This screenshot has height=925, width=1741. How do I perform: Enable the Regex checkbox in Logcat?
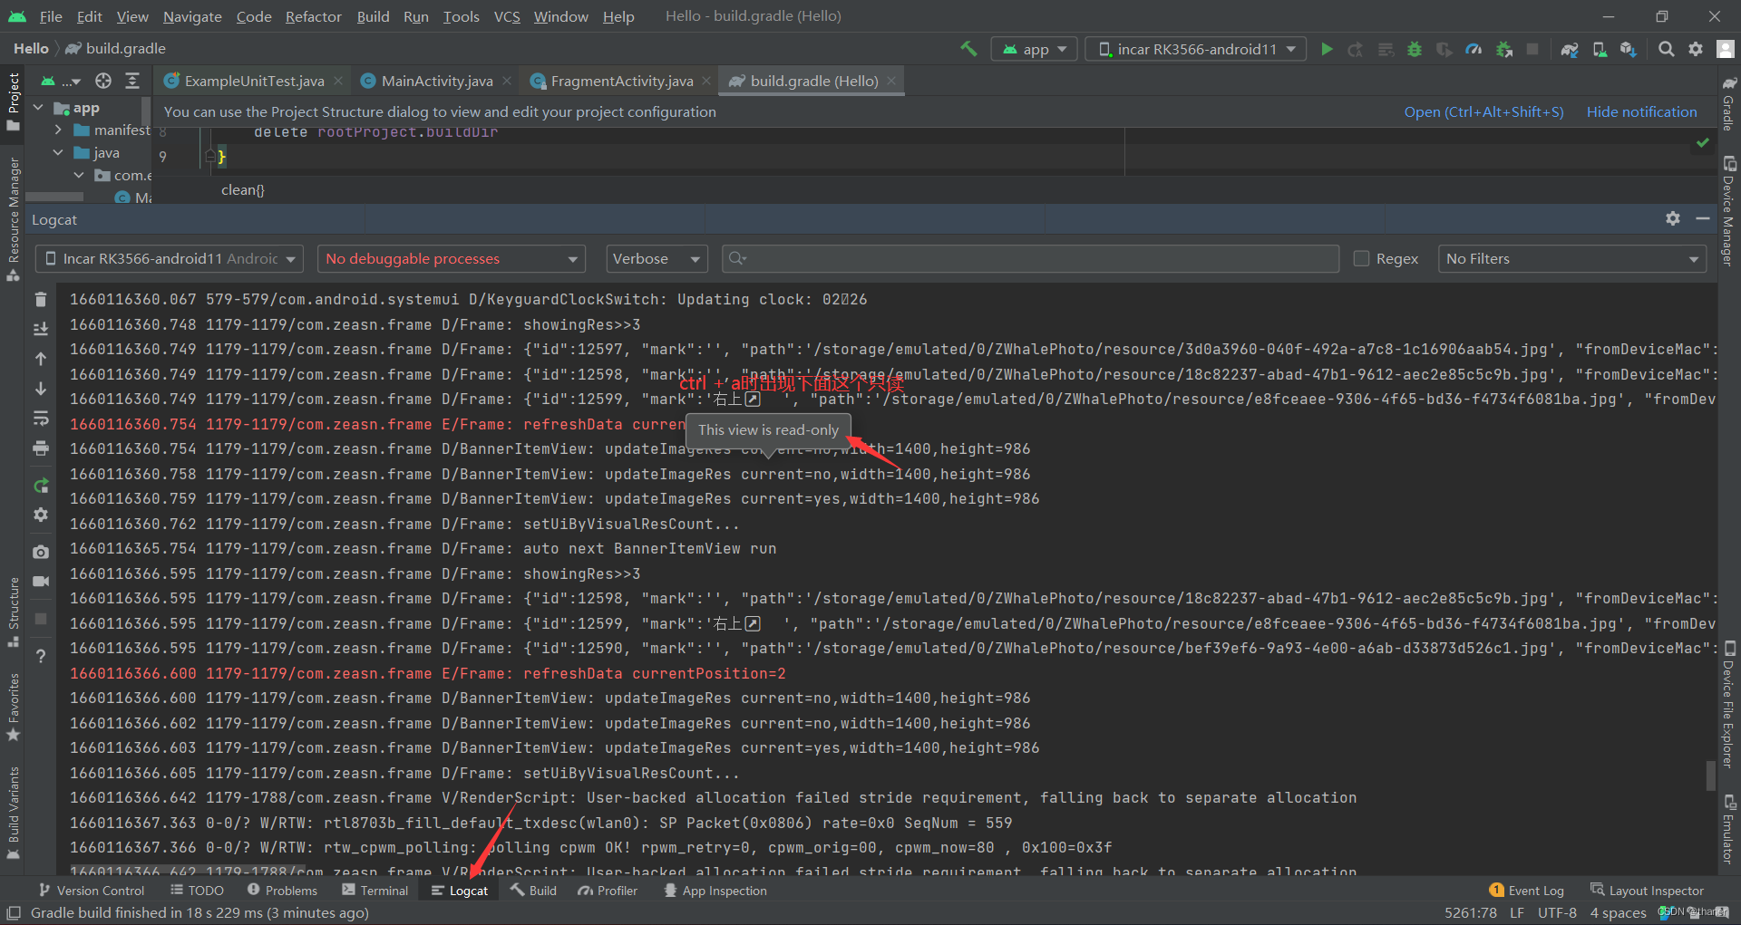[x=1360, y=258]
